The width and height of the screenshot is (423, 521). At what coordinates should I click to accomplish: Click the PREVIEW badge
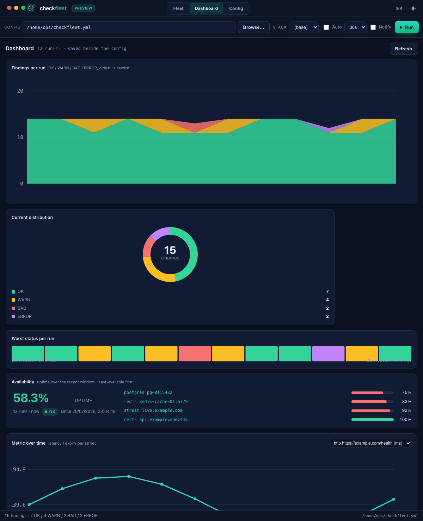pyautogui.click(x=84, y=8)
